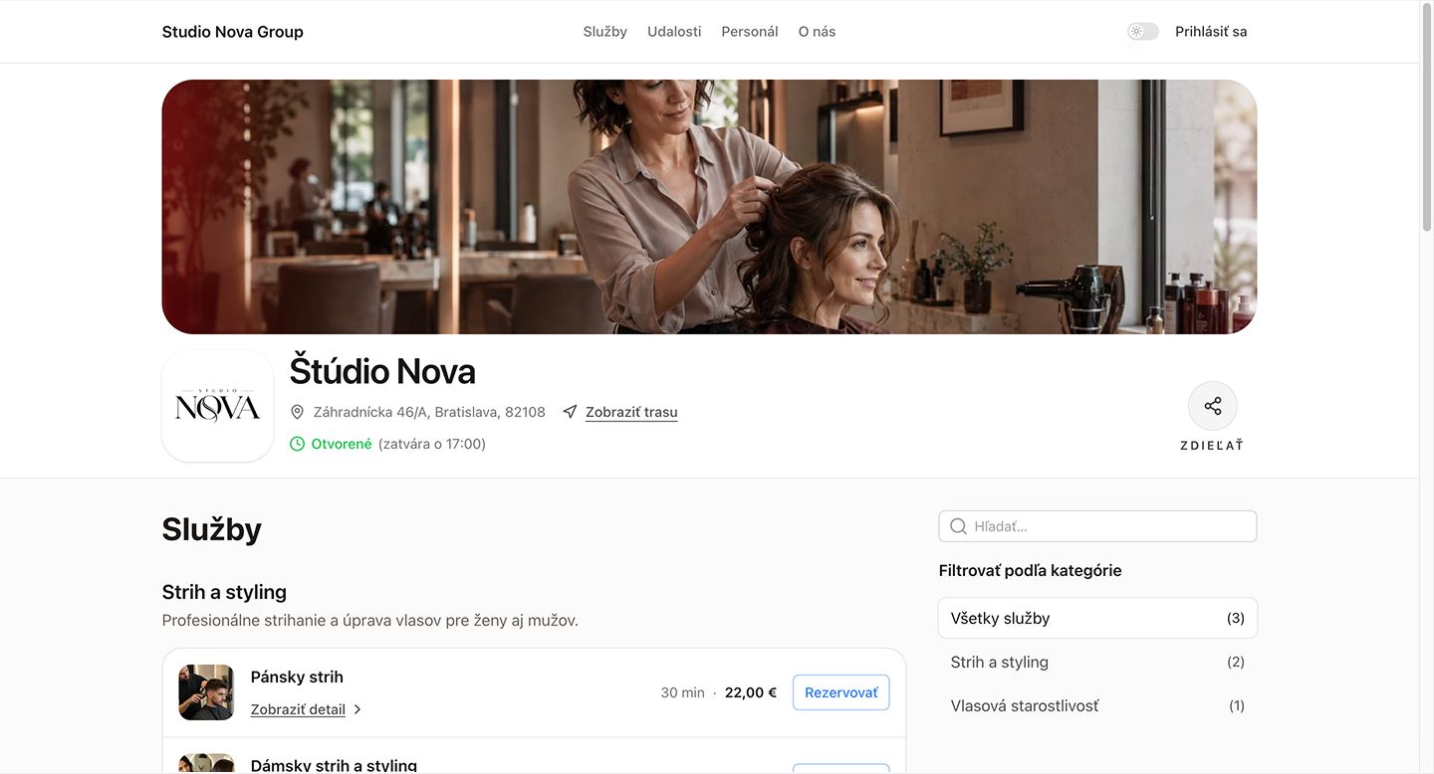
Task: Open the Personál navigation item
Action: click(750, 32)
